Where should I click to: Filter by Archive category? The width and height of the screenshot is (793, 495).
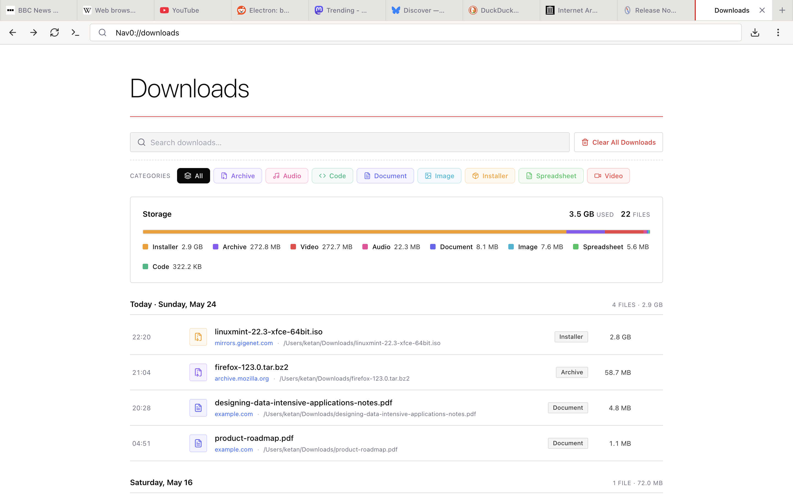coord(238,176)
